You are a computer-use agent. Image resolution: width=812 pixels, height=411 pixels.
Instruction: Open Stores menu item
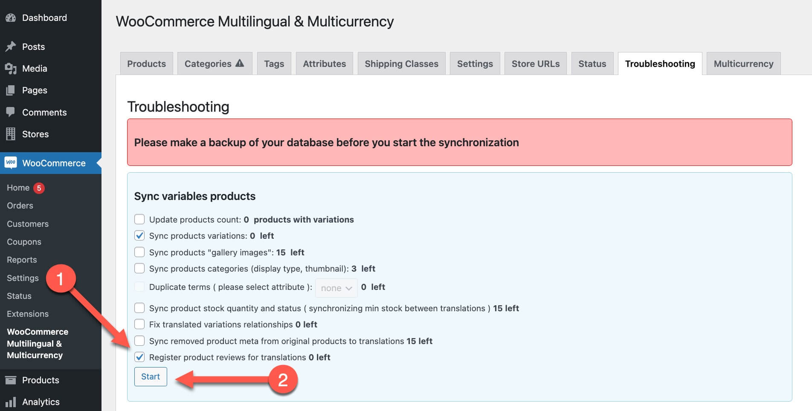click(x=51, y=134)
